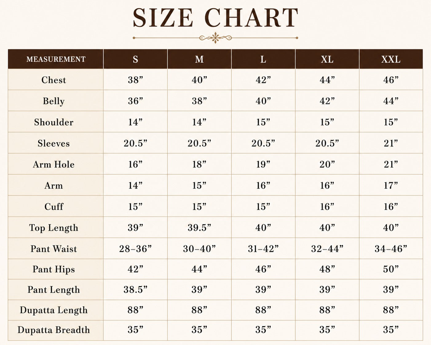Screen dimensions: 431x345
Task: Click the Arm Hole row label
Action: click(54, 165)
